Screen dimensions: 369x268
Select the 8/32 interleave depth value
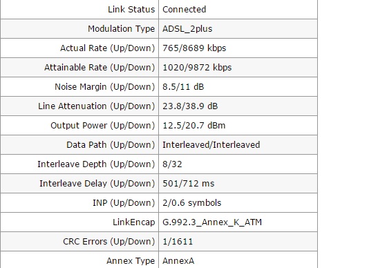(172, 164)
